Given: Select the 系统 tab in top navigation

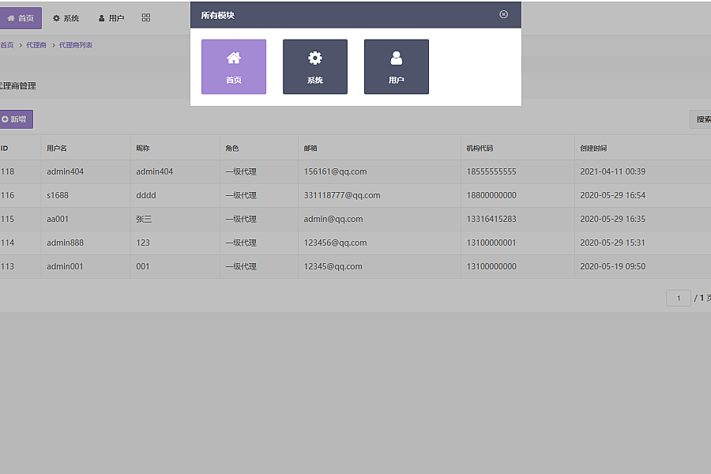Looking at the screenshot, I should (x=66, y=18).
